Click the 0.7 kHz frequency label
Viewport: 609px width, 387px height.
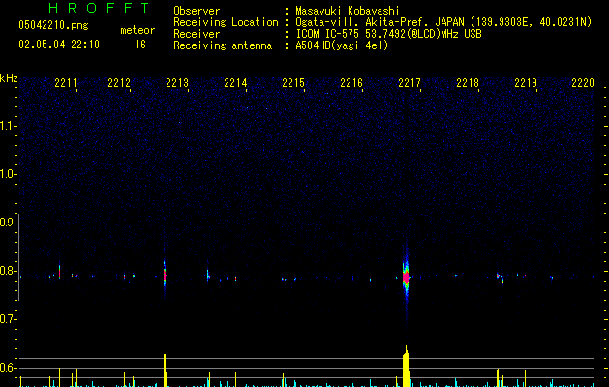click(x=8, y=319)
